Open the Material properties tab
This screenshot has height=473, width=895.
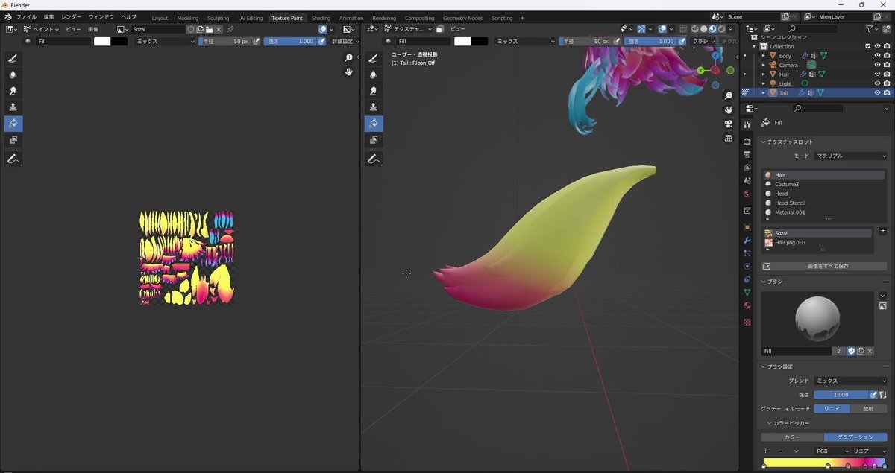click(747, 305)
